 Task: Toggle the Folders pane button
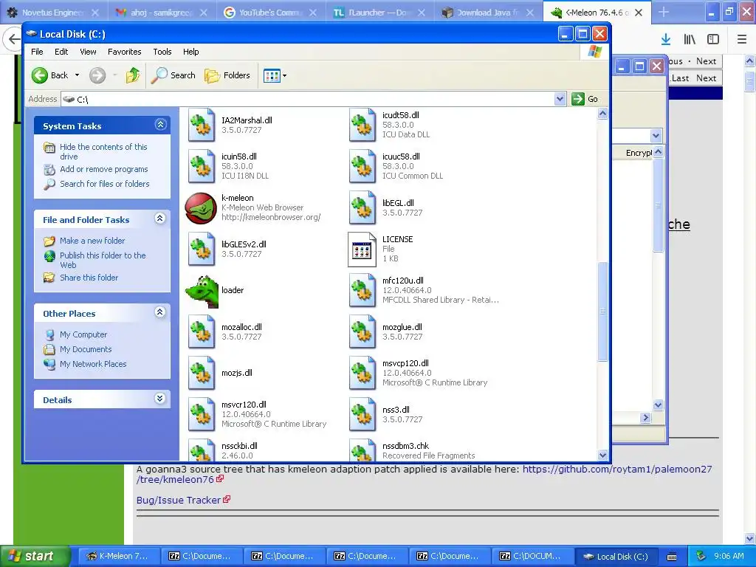[227, 75]
